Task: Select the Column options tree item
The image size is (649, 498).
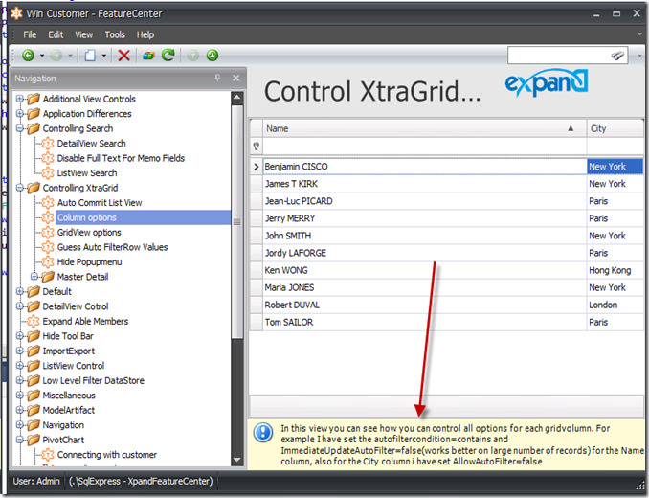Action: coord(87,217)
